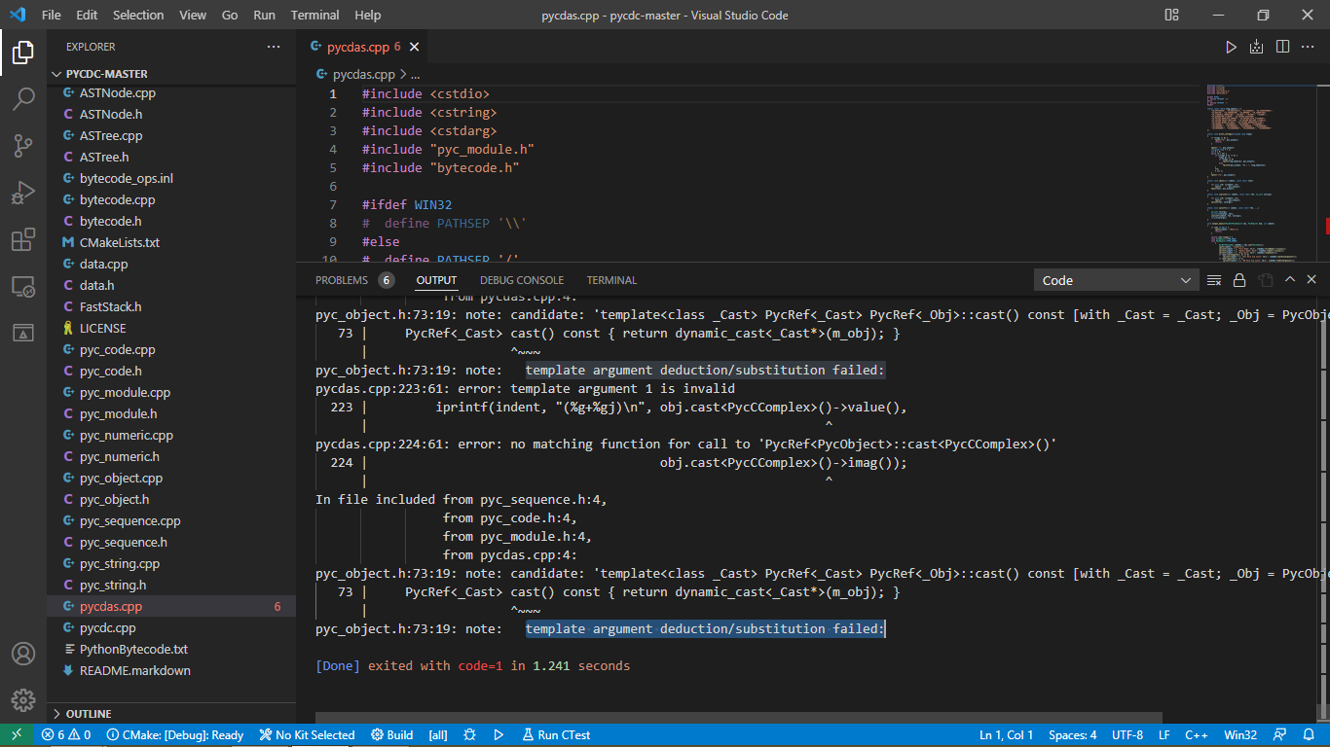Open the Search view in activity bar
Viewport: 1330px width, 747px height.
coord(23,98)
